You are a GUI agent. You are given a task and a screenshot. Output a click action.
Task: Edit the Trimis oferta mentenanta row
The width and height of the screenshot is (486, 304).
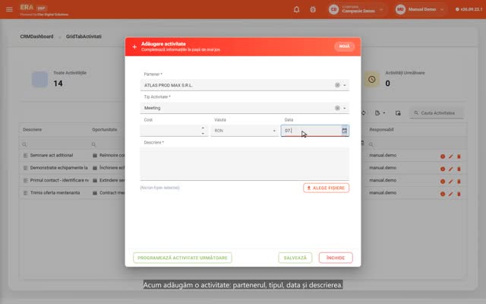(450, 194)
